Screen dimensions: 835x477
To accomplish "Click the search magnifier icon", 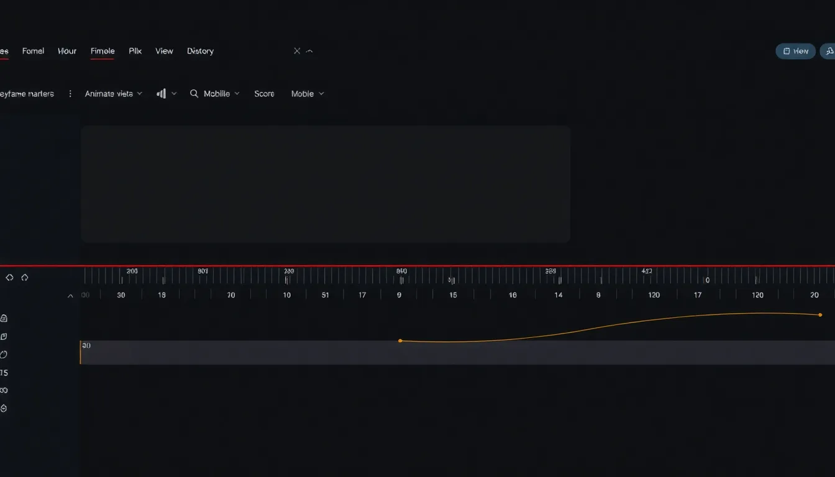I will (195, 93).
